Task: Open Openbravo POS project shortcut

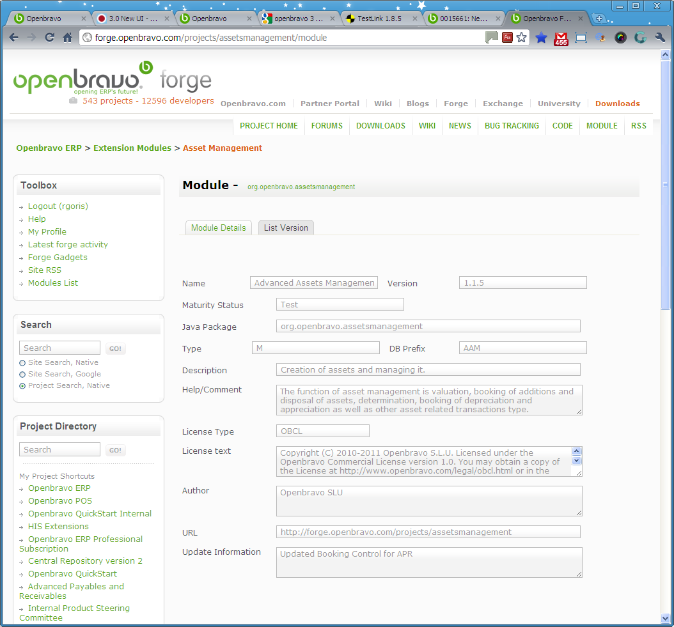Action: (60, 500)
